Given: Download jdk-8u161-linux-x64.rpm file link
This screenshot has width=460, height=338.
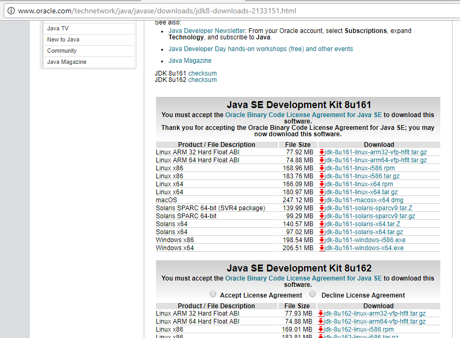Looking at the screenshot, I should click(x=359, y=184).
